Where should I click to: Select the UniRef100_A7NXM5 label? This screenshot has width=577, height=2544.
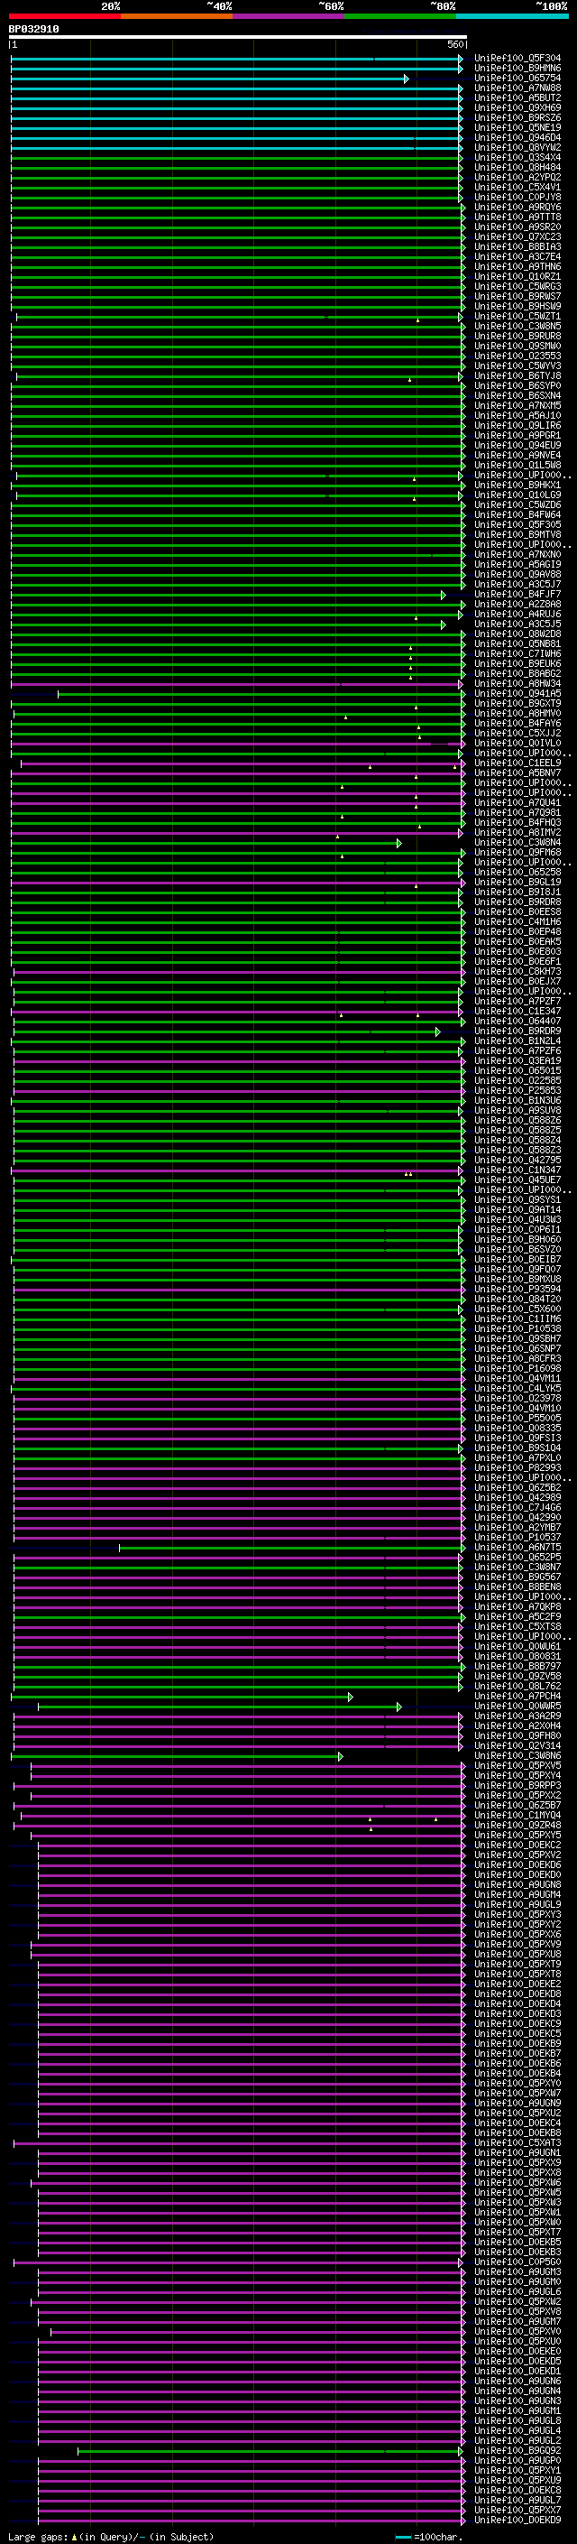pyautogui.click(x=517, y=406)
